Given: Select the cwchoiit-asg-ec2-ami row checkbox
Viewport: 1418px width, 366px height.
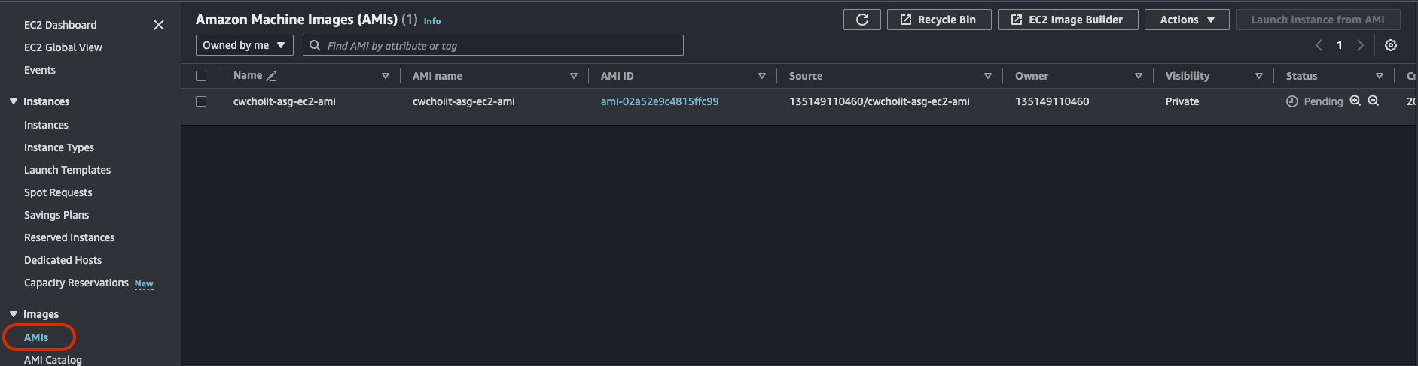Looking at the screenshot, I should (x=201, y=101).
